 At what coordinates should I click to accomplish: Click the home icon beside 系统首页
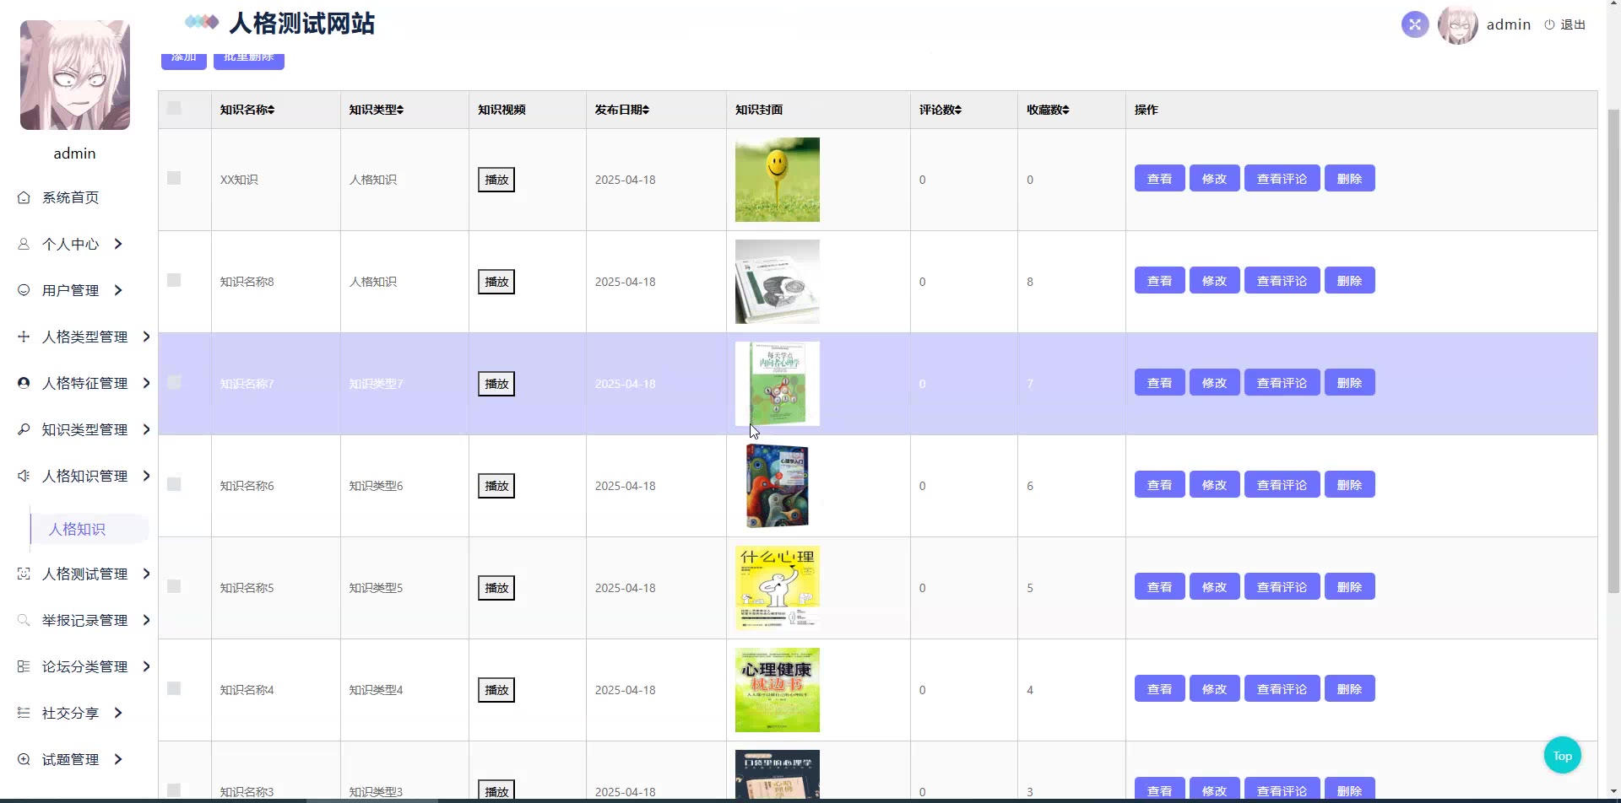[24, 197]
